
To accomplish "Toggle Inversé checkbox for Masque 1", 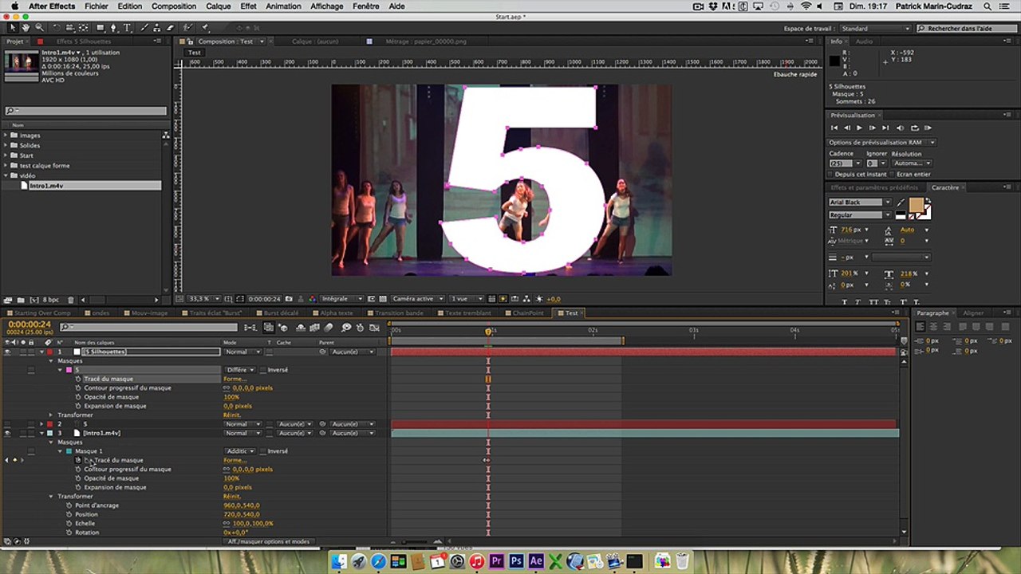I will pyautogui.click(x=262, y=451).
